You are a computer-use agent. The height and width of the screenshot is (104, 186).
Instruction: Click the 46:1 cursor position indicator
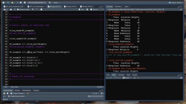coord(6,87)
